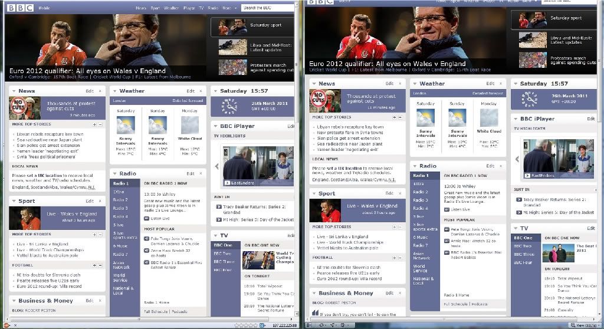Image resolution: width=604 pixels, height=329 pixels.
Task: Close the News module in the left window
Action: point(100,91)
